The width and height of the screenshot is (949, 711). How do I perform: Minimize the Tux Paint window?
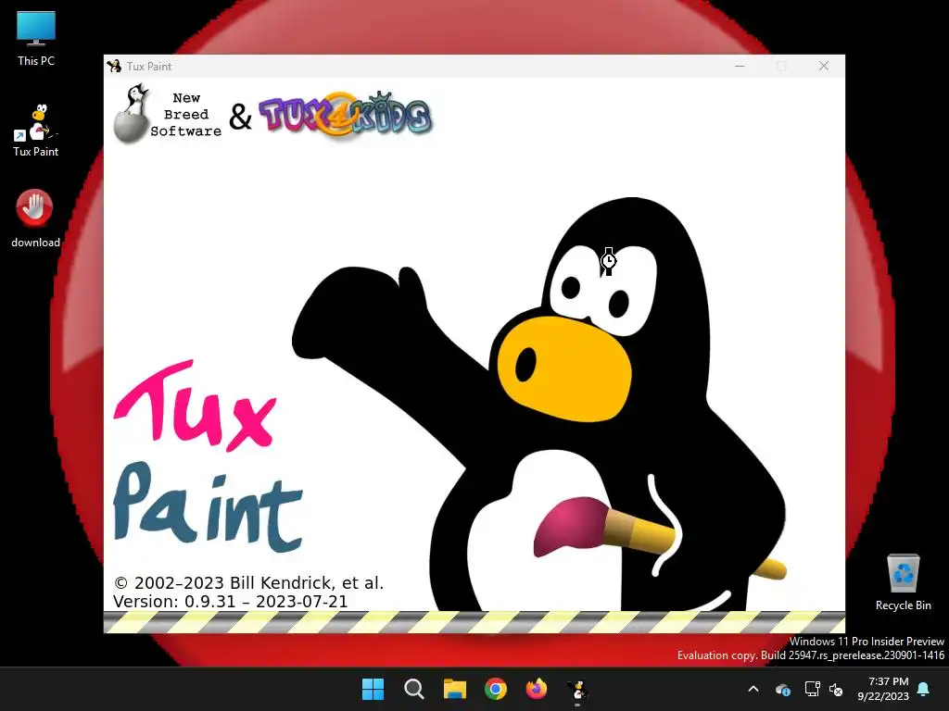click(x=740, y=66)
